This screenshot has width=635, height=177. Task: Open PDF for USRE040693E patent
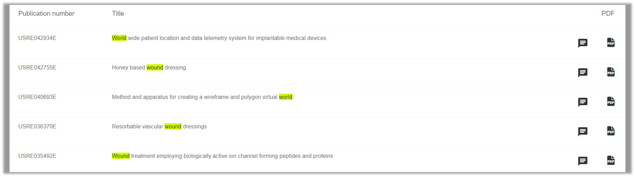610,102
